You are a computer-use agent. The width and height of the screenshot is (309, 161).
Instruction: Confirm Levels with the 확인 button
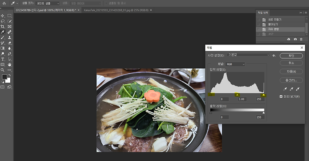tap(291, 56)
